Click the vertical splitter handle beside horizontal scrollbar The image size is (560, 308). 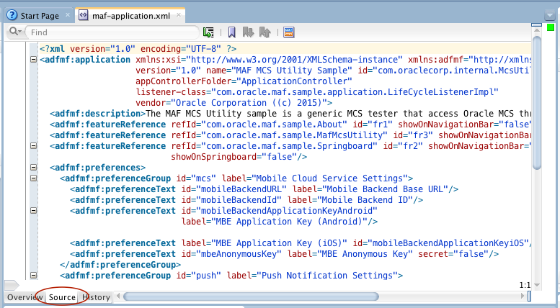coord(529,296)
